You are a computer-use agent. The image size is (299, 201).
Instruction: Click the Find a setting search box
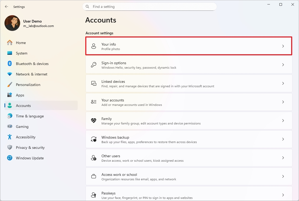tap(152, 7)
